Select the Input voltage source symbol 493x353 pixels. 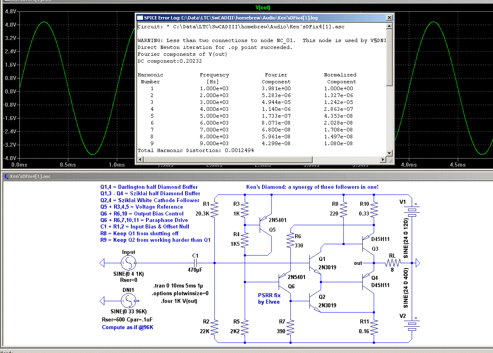(x=129, y=263)
